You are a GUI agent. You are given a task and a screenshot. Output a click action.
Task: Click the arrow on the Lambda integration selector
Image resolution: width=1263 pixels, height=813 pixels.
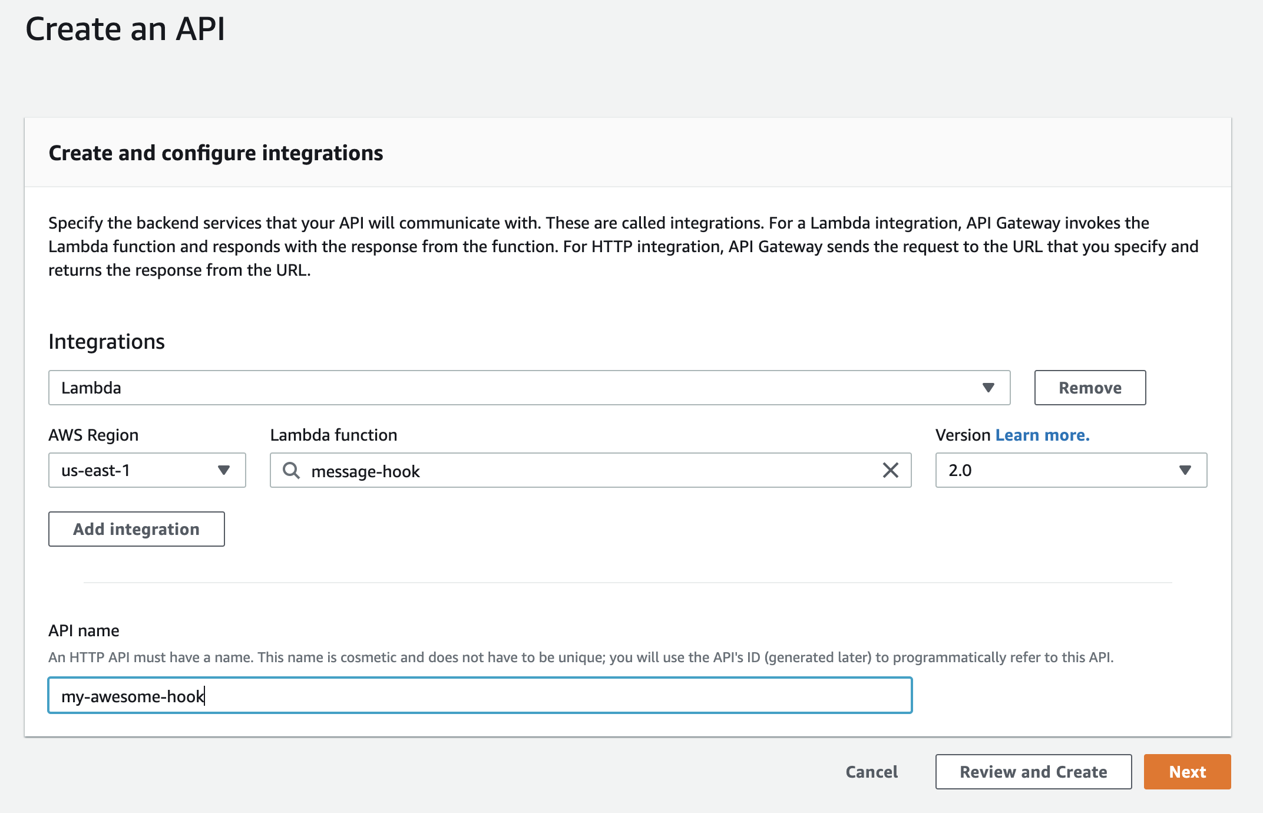click(988, 388)
